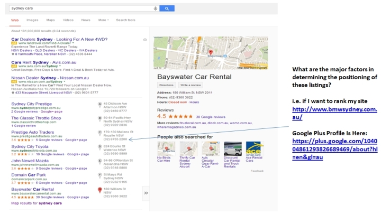Expand dropdown arrow next to landrover.com URL
Image resolution: width=381 pixels, height=214 pixels.
pos(73,43)
